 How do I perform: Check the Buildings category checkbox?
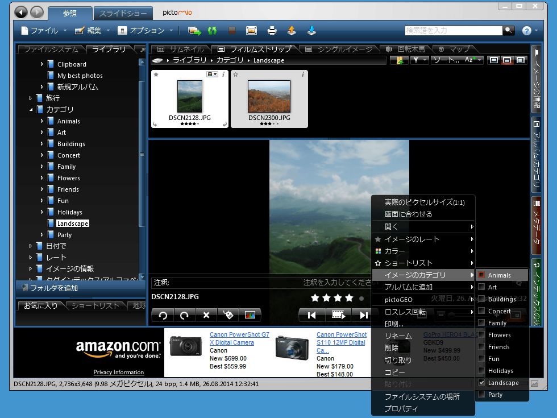click(x=482, y=299)
